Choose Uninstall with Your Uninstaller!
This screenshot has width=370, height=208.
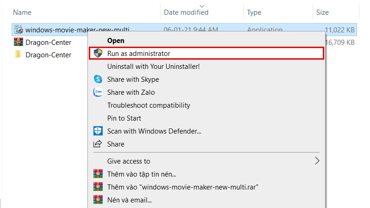tap(153, 67)
